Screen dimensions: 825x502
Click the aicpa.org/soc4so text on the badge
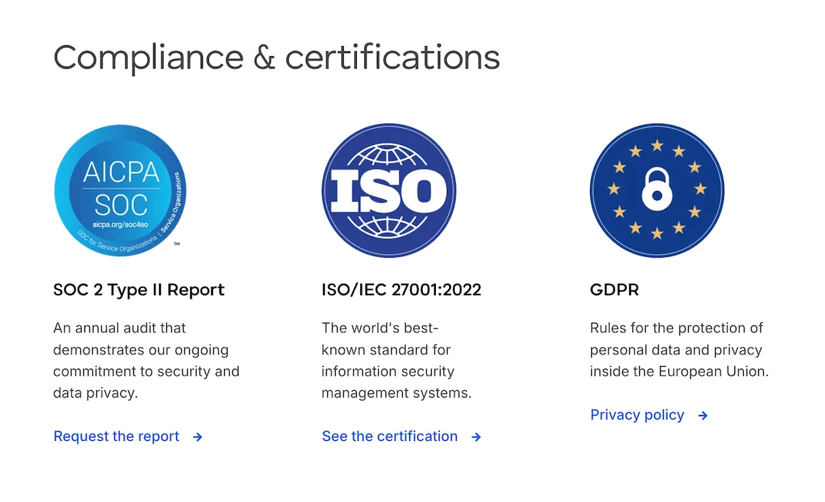click(121, 223)
